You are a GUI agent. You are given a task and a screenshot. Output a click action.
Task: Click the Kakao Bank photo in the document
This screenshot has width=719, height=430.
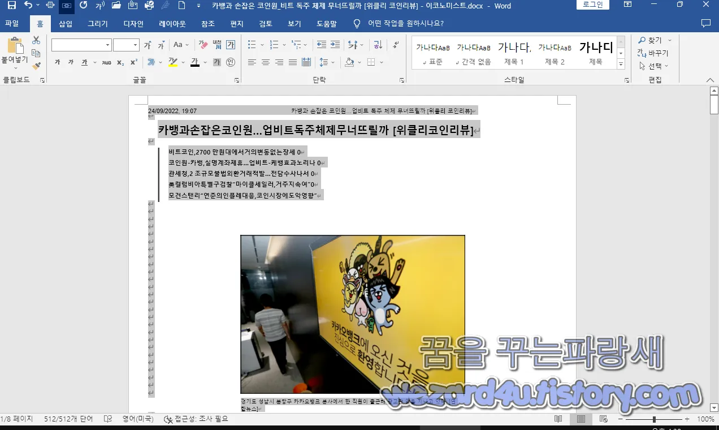click(353, 314)
